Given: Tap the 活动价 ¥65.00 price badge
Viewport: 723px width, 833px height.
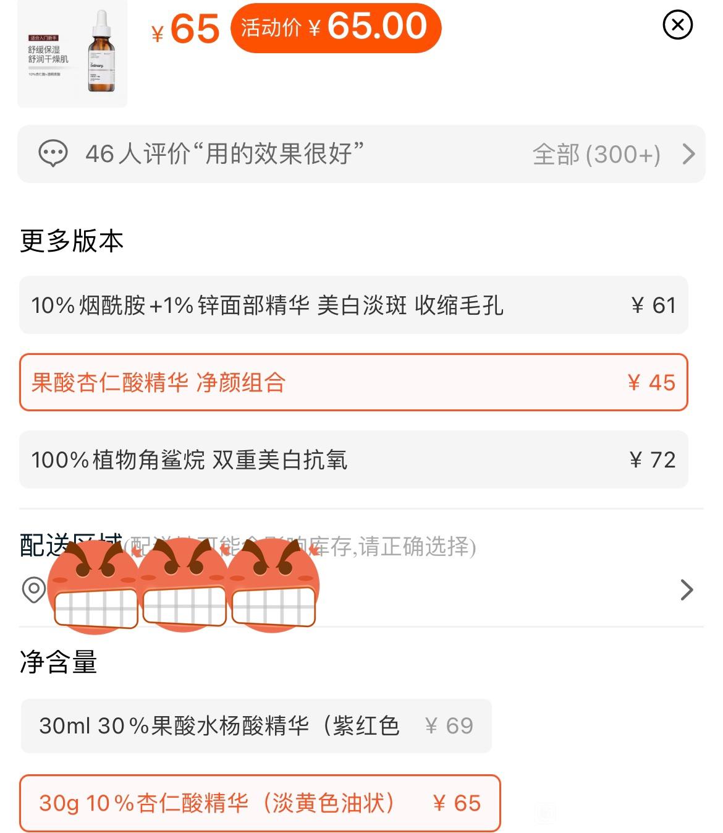Looking at the screenshot, I should (336, 28).
